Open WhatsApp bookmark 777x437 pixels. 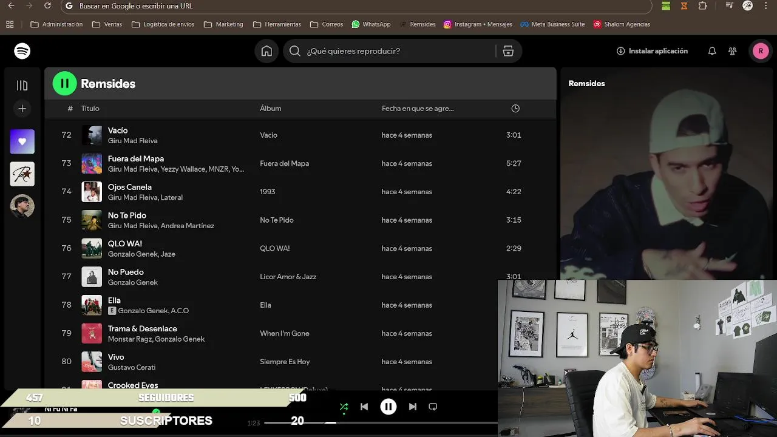[x=371, y=24]
